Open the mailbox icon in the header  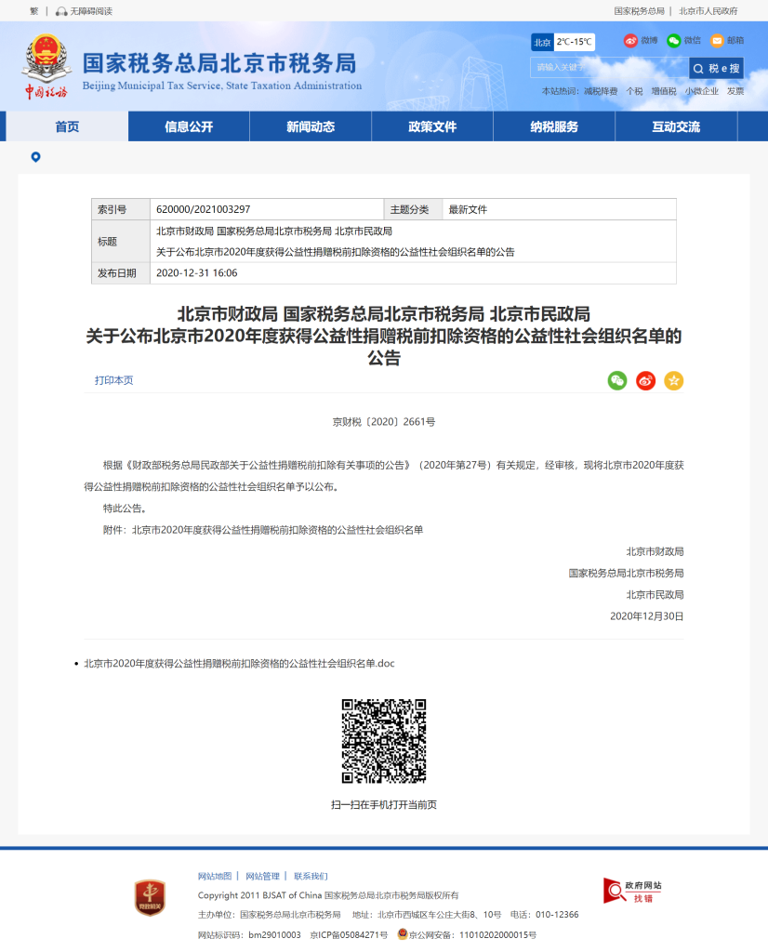(717, 41)
